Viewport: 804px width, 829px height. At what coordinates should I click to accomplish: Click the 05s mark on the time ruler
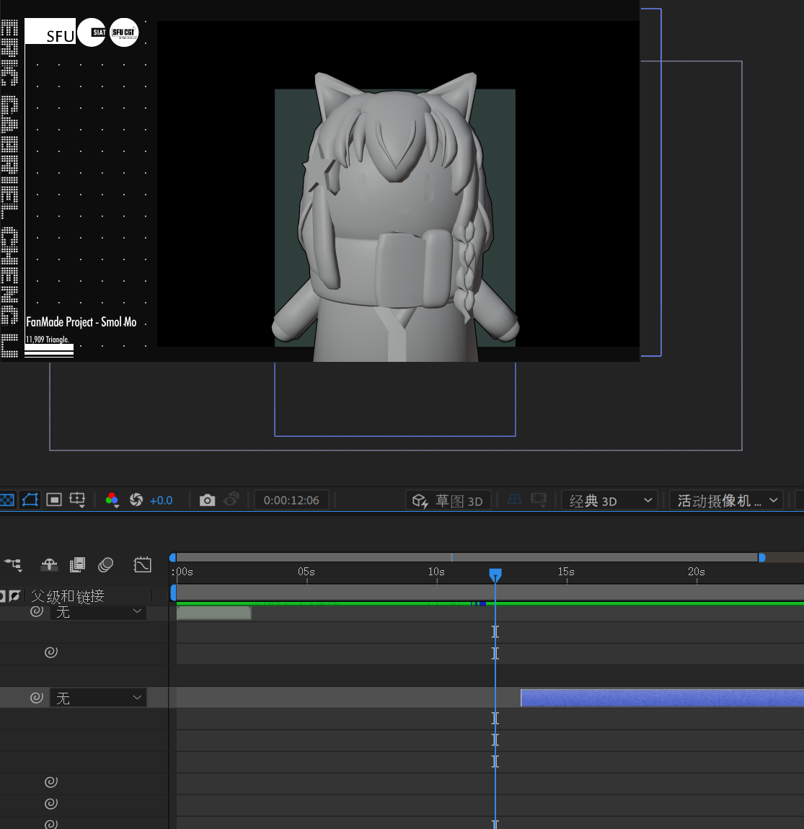(306, 572)
